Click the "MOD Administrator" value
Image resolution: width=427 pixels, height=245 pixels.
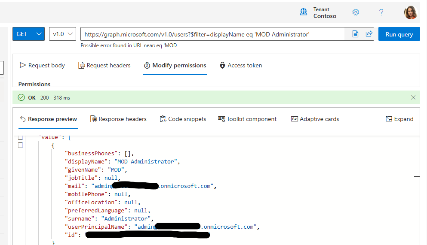click(145, 162)
